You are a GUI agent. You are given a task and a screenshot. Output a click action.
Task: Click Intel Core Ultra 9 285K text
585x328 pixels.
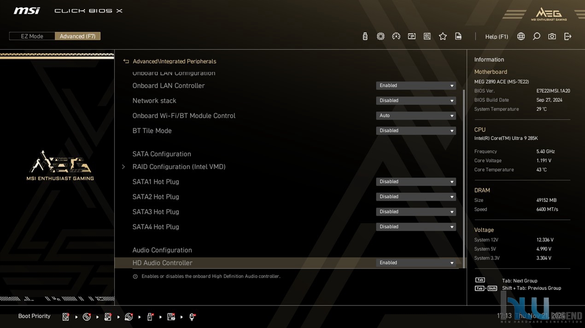(x=506, y=138)
